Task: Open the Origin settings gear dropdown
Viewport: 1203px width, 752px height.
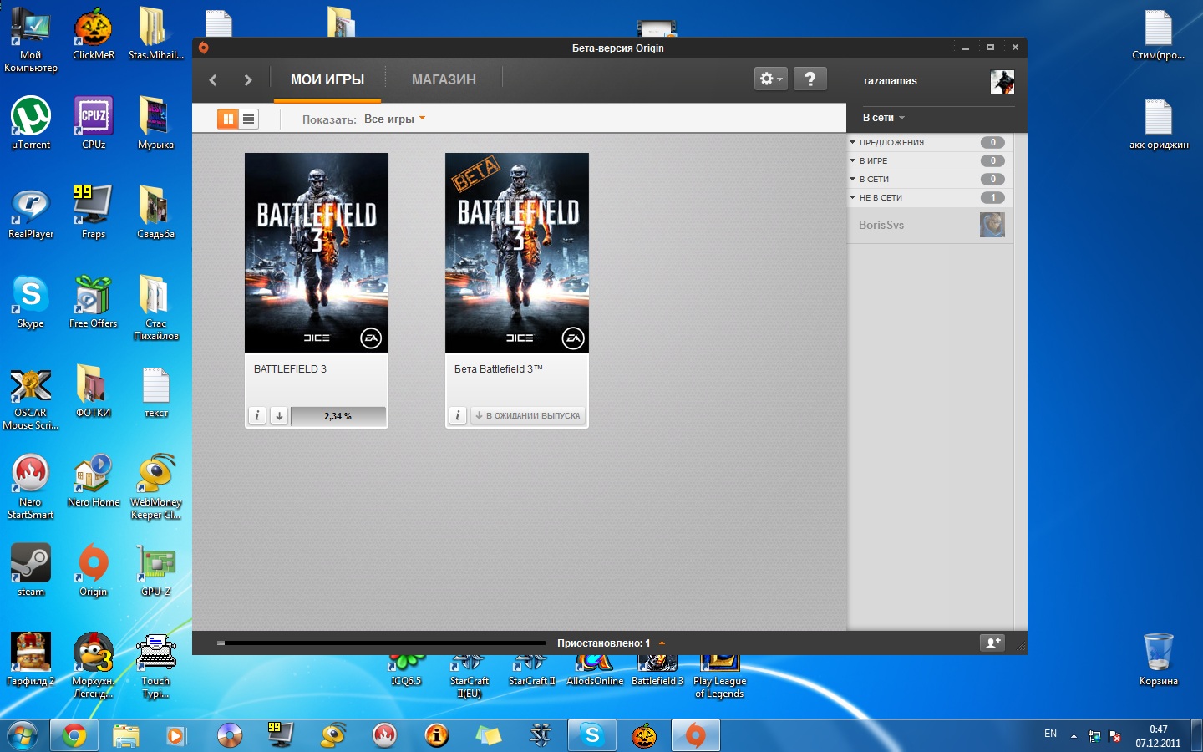Action: coord(770,79)
